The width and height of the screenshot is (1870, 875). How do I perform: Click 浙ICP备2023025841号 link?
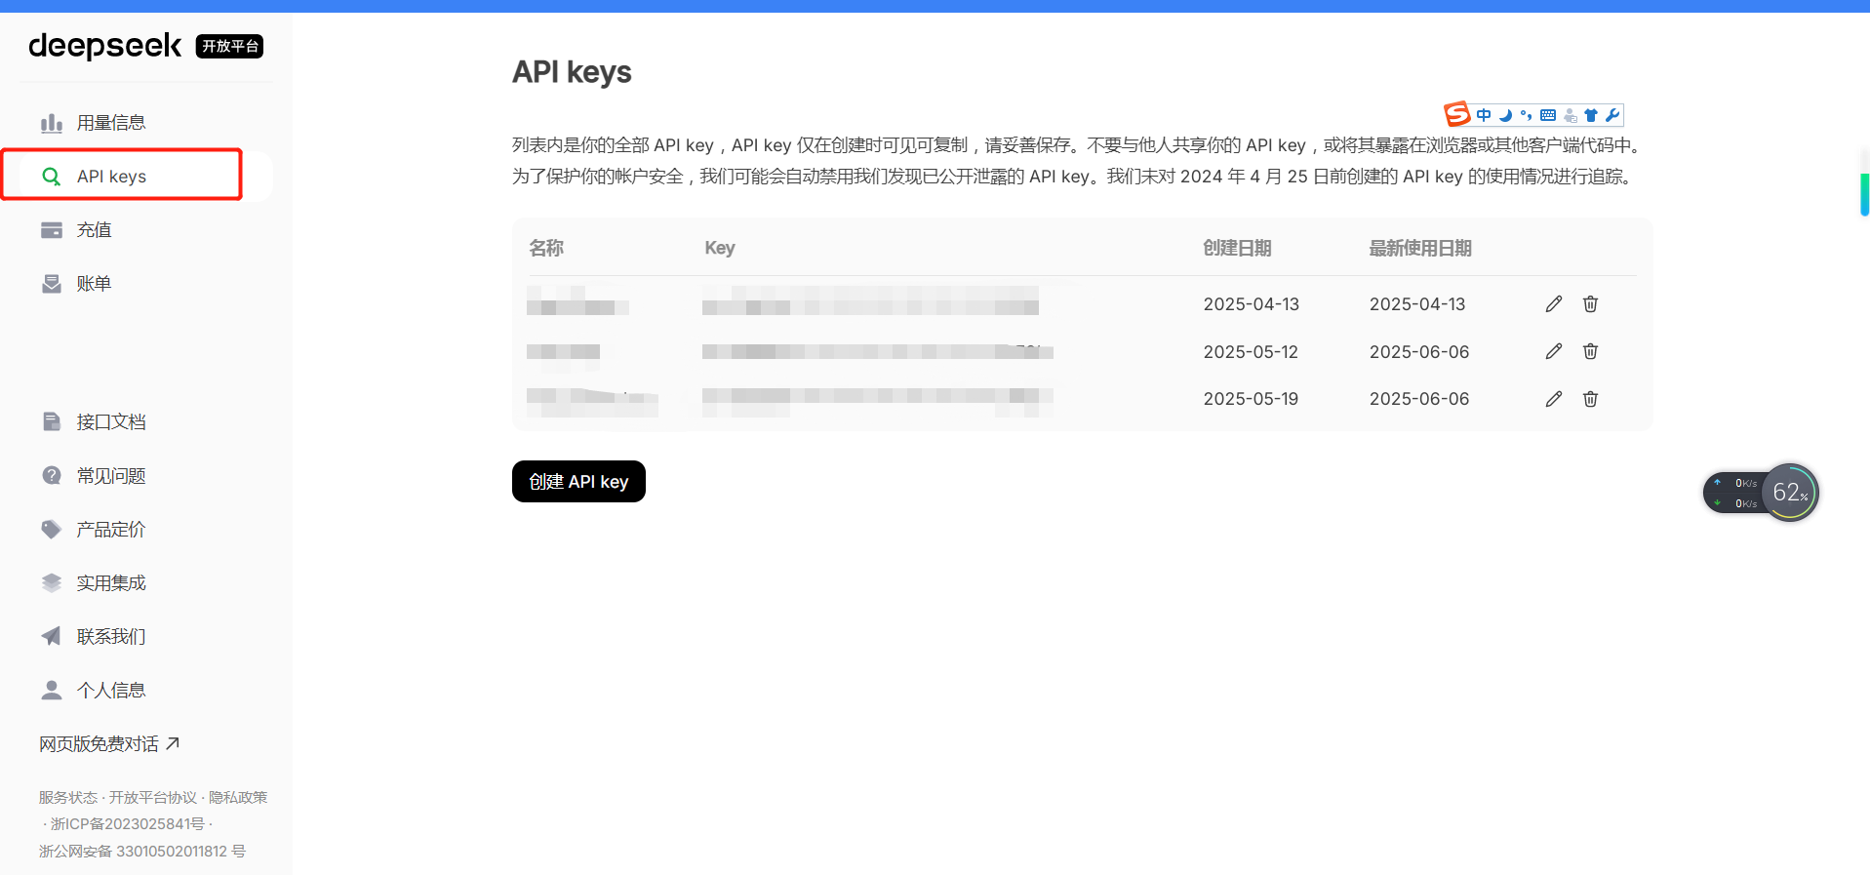128,824
